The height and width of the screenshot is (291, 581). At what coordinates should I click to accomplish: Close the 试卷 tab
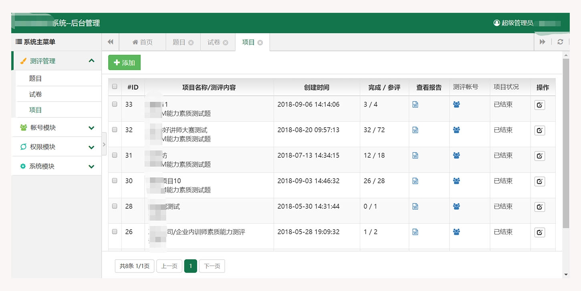[x=226, y=42]
